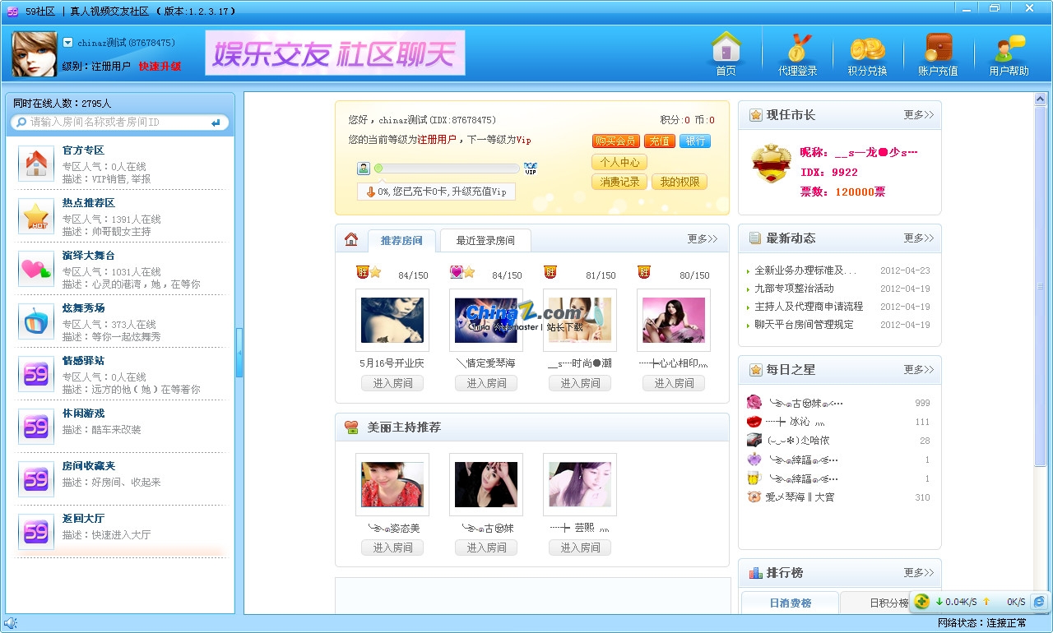The height and width of the screenshot is (633, 1053).
Task: Switch to the 推荐房间 tab
Action: pos(401,241)
